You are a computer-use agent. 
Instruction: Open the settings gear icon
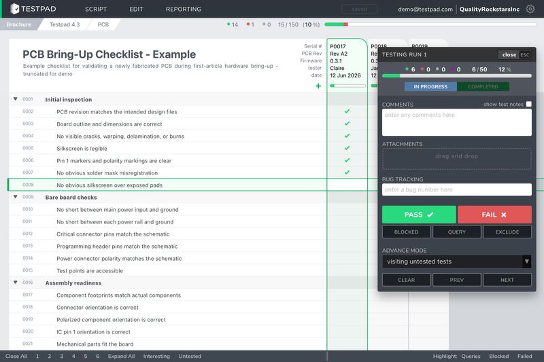click(x=530, y=9)
